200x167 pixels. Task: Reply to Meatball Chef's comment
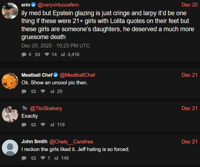pyautogui.click(x=24, y=91)
